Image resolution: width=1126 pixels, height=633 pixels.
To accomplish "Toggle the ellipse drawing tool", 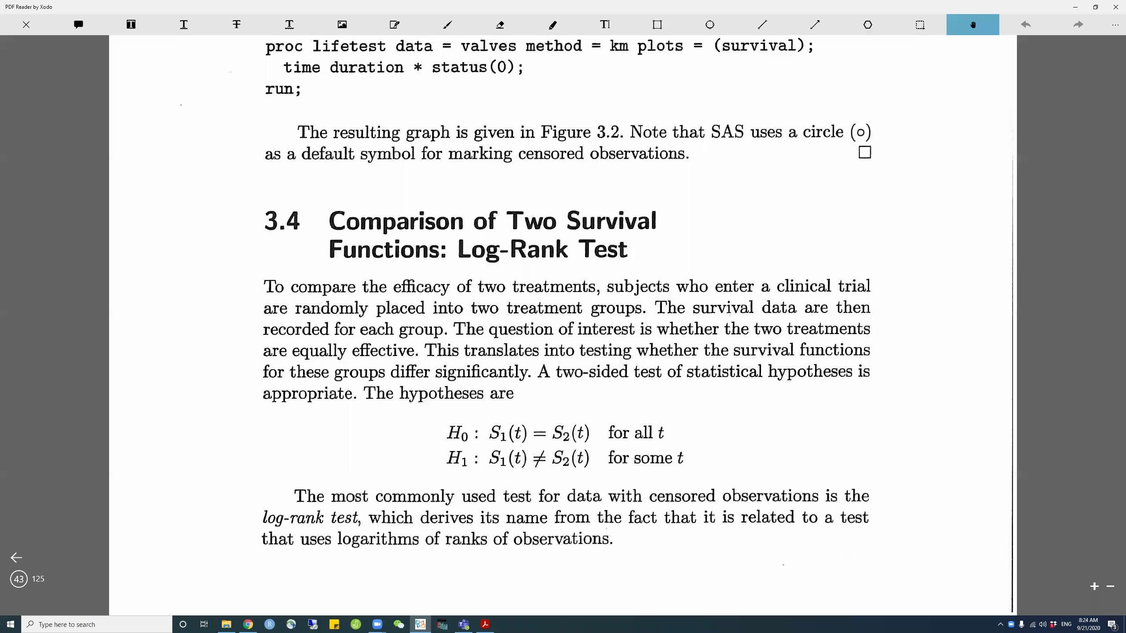I will pos(709,25).
